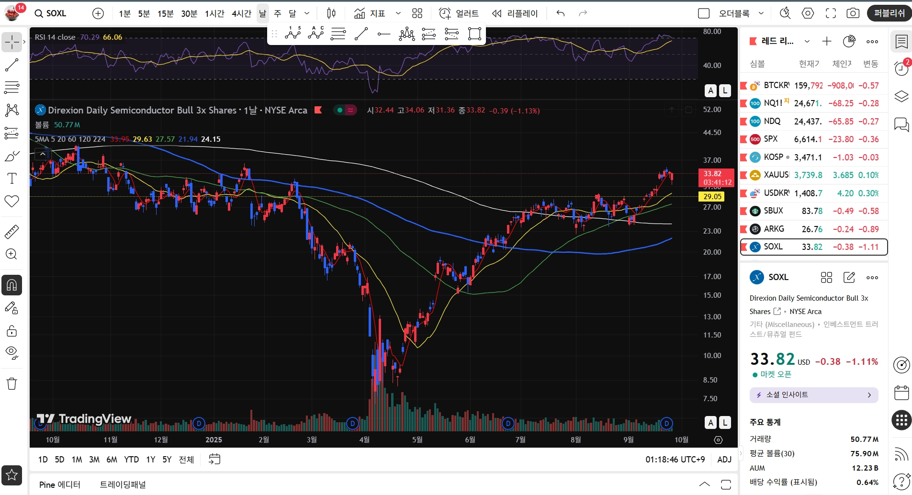Expand the bottom panel with chevron up
This screenshot has width=912, height=495.
click(x=704, y=484)
